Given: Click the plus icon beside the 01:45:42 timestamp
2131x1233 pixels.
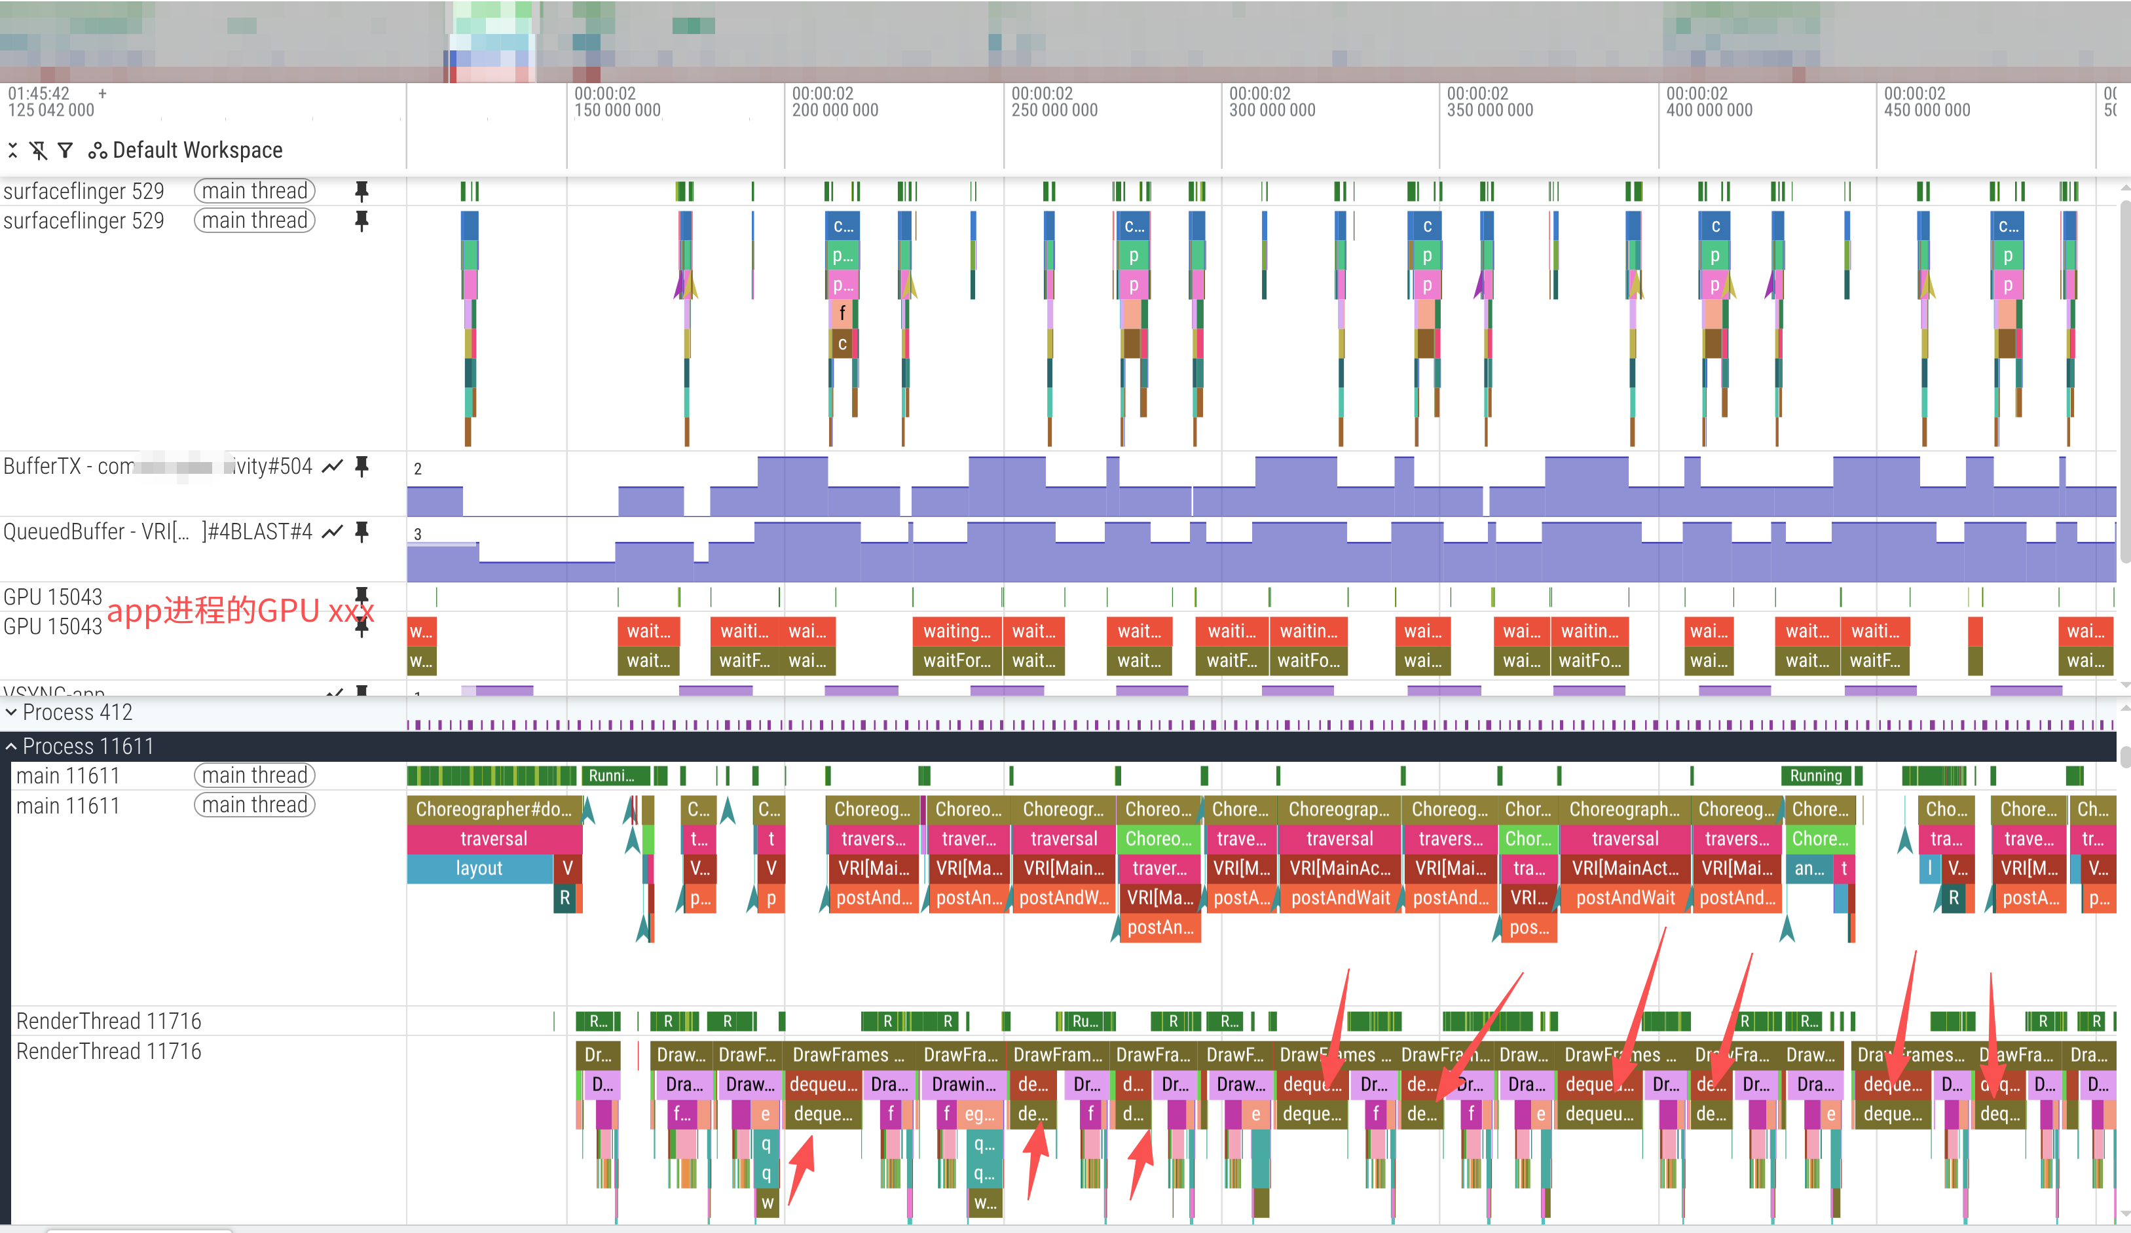Looking at the screenshot, I should click(102, 93).
